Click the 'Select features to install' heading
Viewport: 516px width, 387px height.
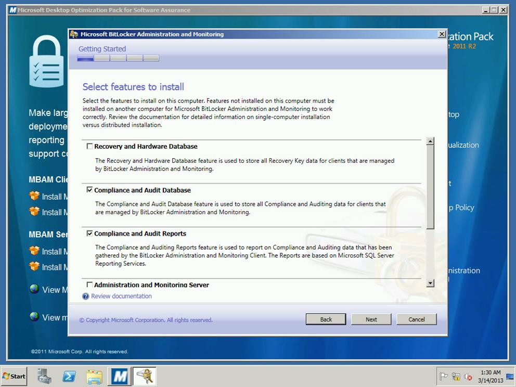(x=133, y=87)
